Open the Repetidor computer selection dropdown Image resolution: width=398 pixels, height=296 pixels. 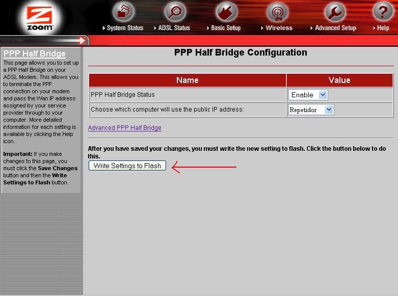tap(311, 110)
